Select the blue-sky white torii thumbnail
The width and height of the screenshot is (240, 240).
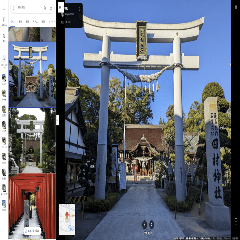coord(32,75)
